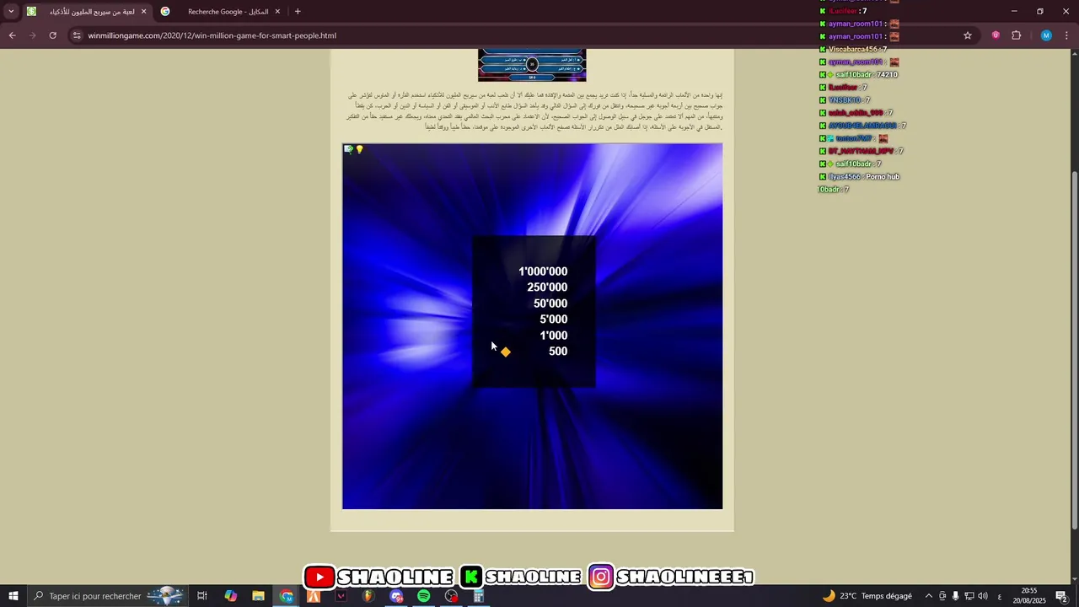Expand the hidden system tray icons
This screenshot has width=1079, height=607.
tap(929, 596)
